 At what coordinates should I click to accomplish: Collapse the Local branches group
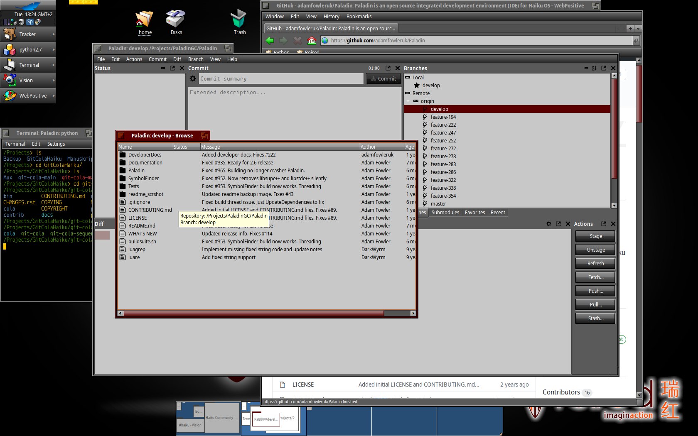(408, 78)
